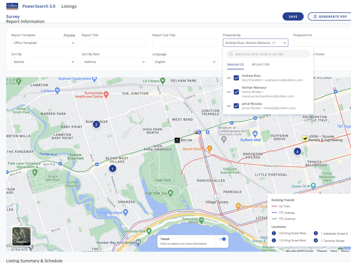Click the search by name field
Viewport: 351px width, 263px height.
(x=268, y=54)
